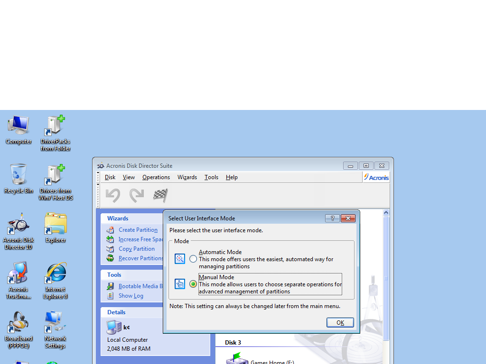
Task: Click the Copy Partition link
Action: [137, 249]
